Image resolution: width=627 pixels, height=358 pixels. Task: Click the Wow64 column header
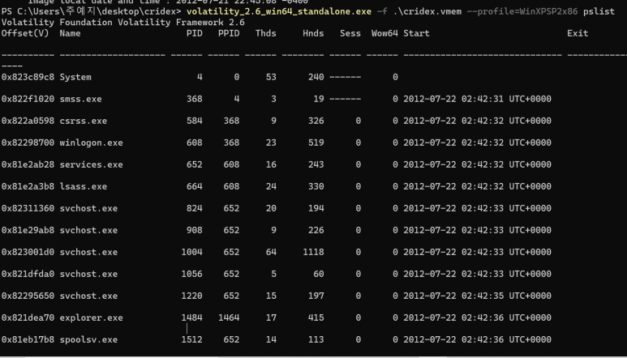[x=384, y=33]
